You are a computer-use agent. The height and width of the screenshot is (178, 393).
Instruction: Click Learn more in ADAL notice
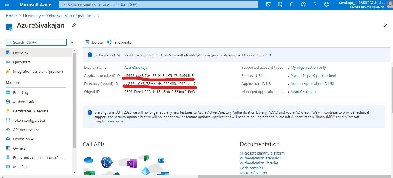click(115, 121)
